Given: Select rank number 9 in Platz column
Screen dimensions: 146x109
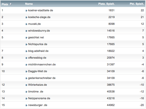Looking at the screenshot, I should coord(2,64).
